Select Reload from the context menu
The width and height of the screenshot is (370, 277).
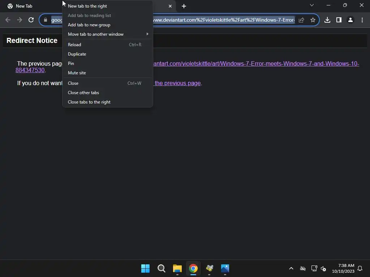point(108,44)
